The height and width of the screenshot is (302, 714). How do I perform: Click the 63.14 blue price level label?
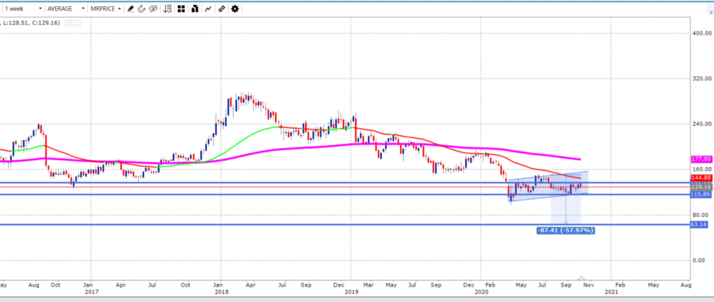(700, 225)
